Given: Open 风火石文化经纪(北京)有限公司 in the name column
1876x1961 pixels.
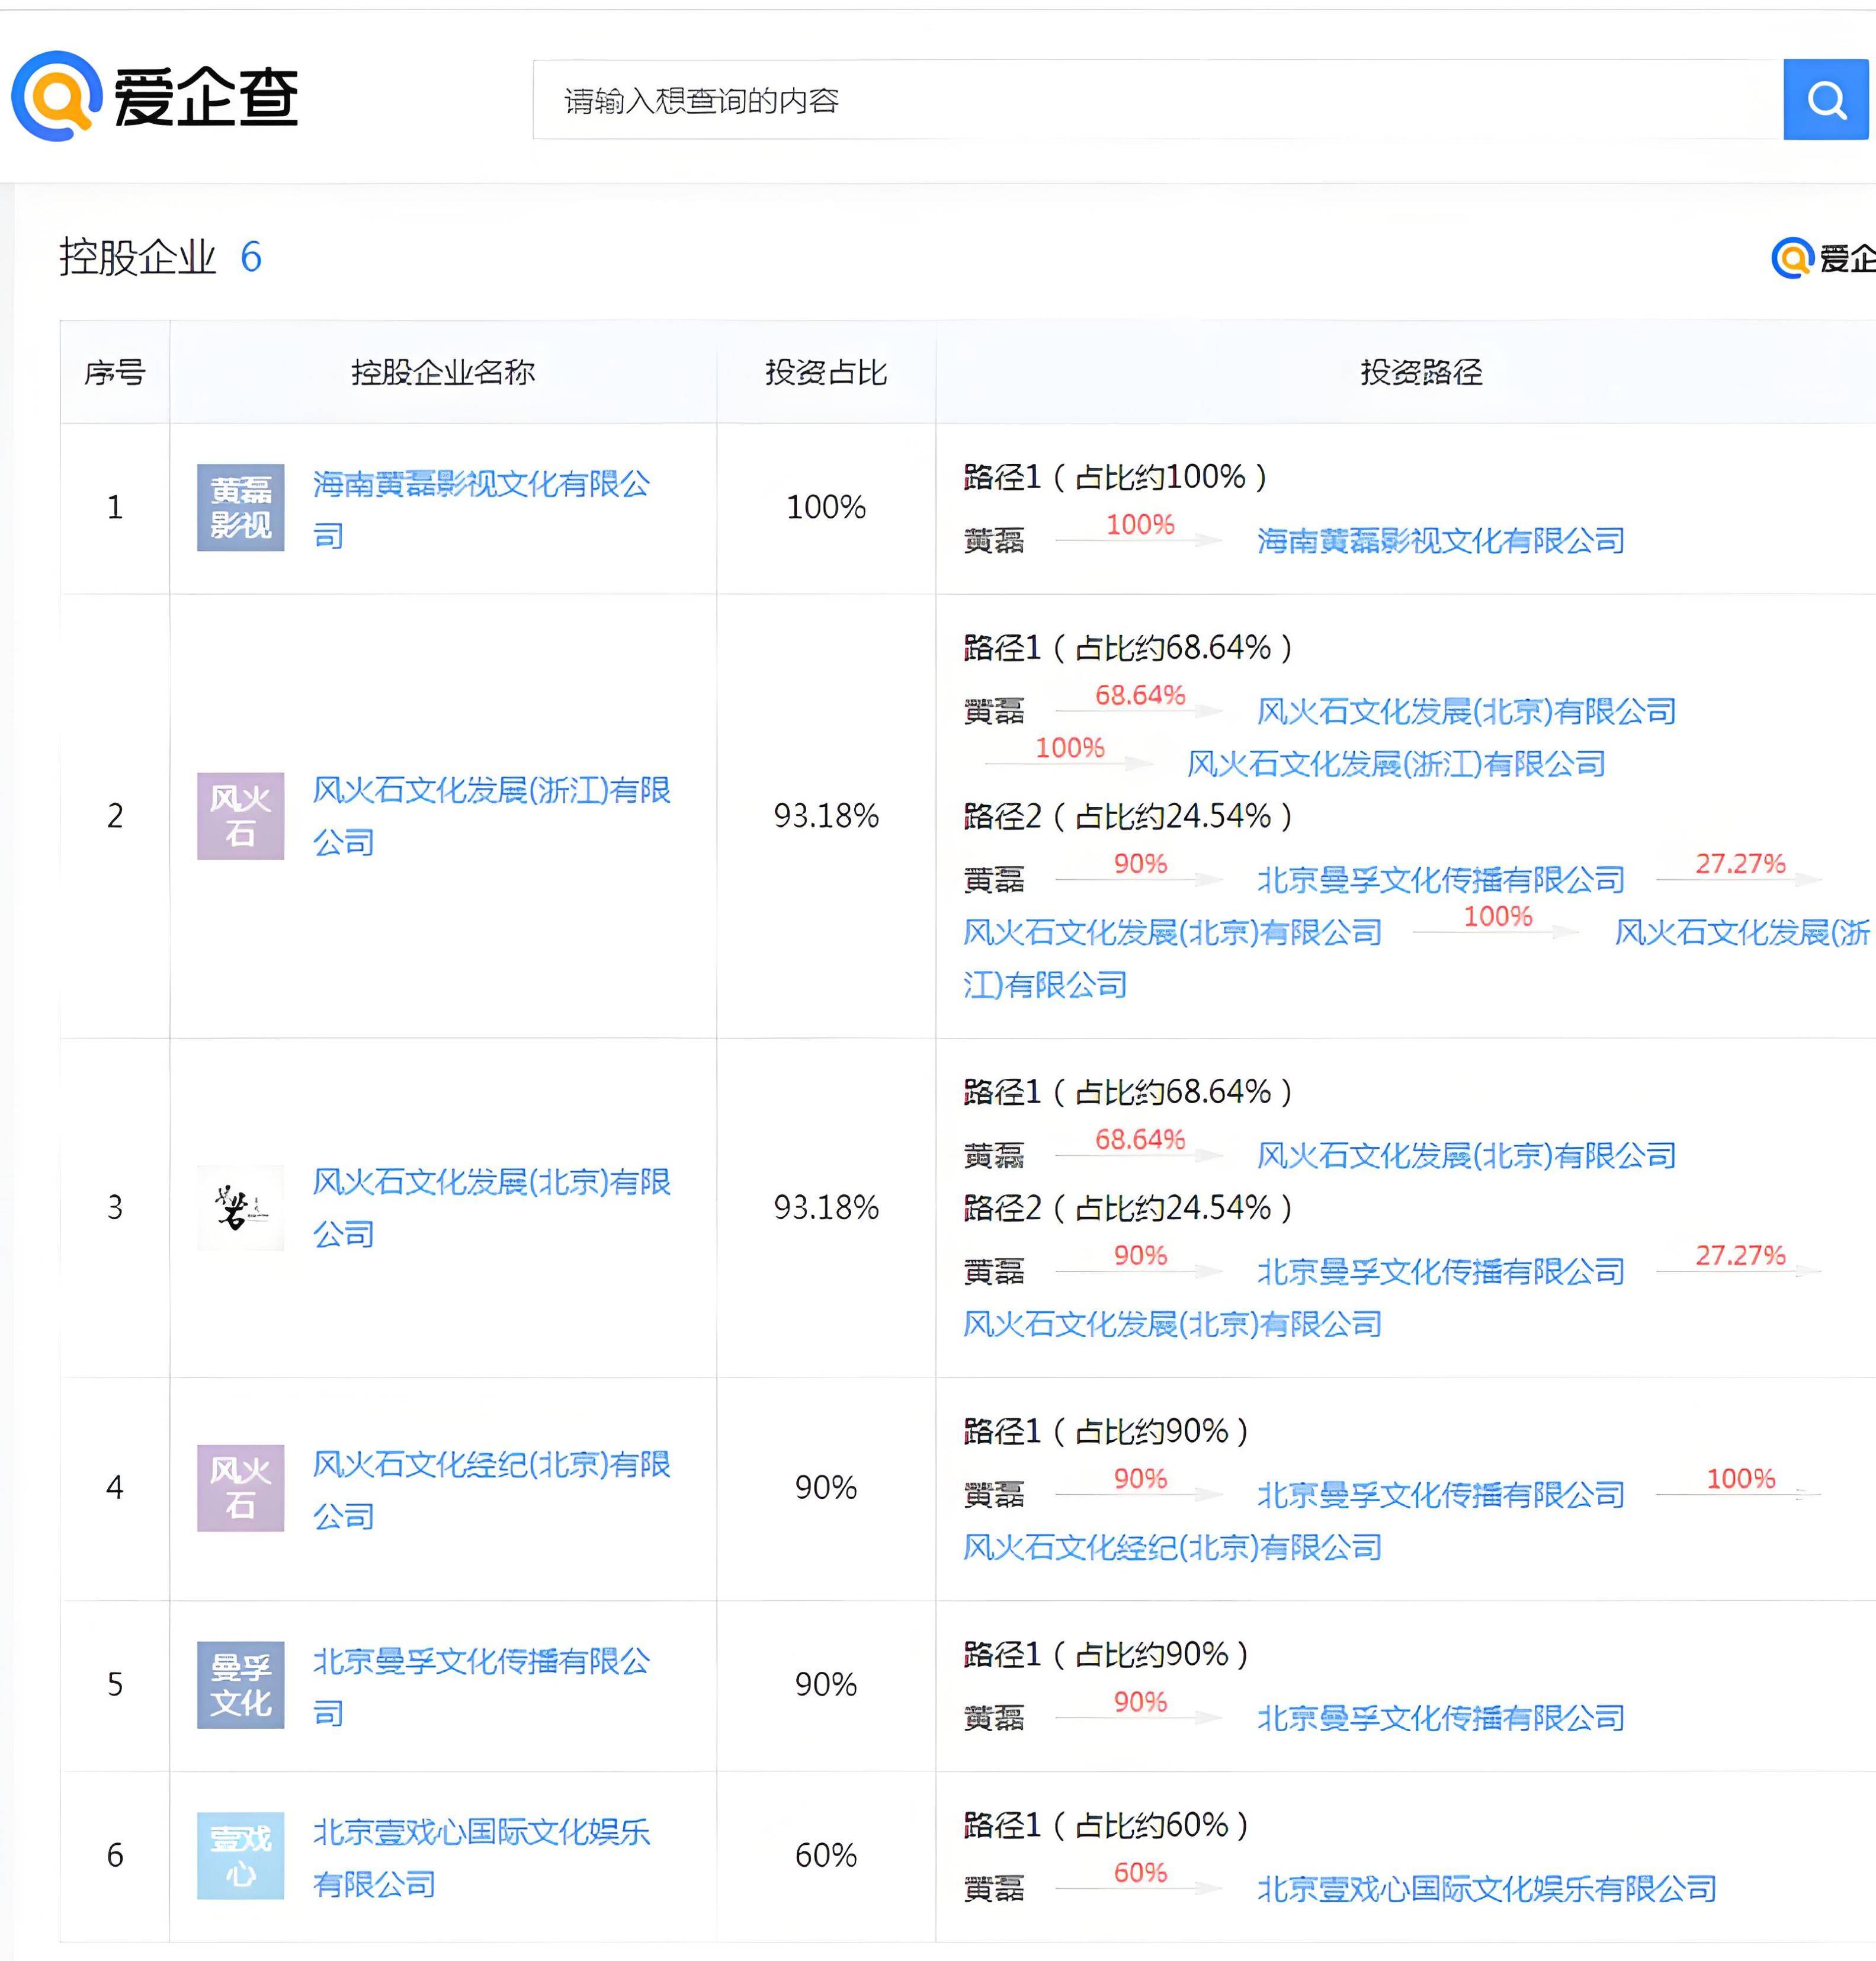Looking at the screenshot, I should click(x=491, y=1490).
